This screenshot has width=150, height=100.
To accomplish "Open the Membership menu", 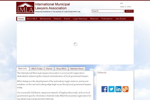I will point(45,19).
